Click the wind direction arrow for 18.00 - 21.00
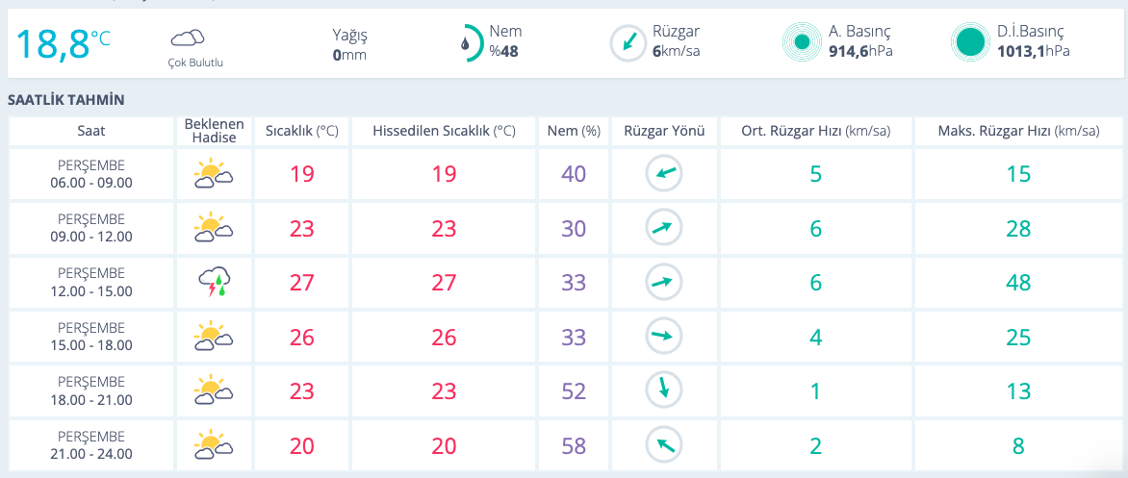 (664, 390)
